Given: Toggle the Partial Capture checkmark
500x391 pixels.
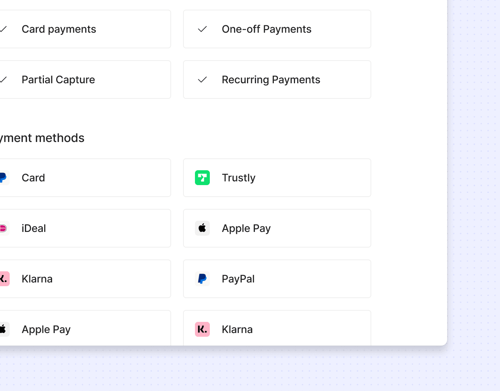Looking at the screenshot, I should pyautogui.click(x=3, y=80).
